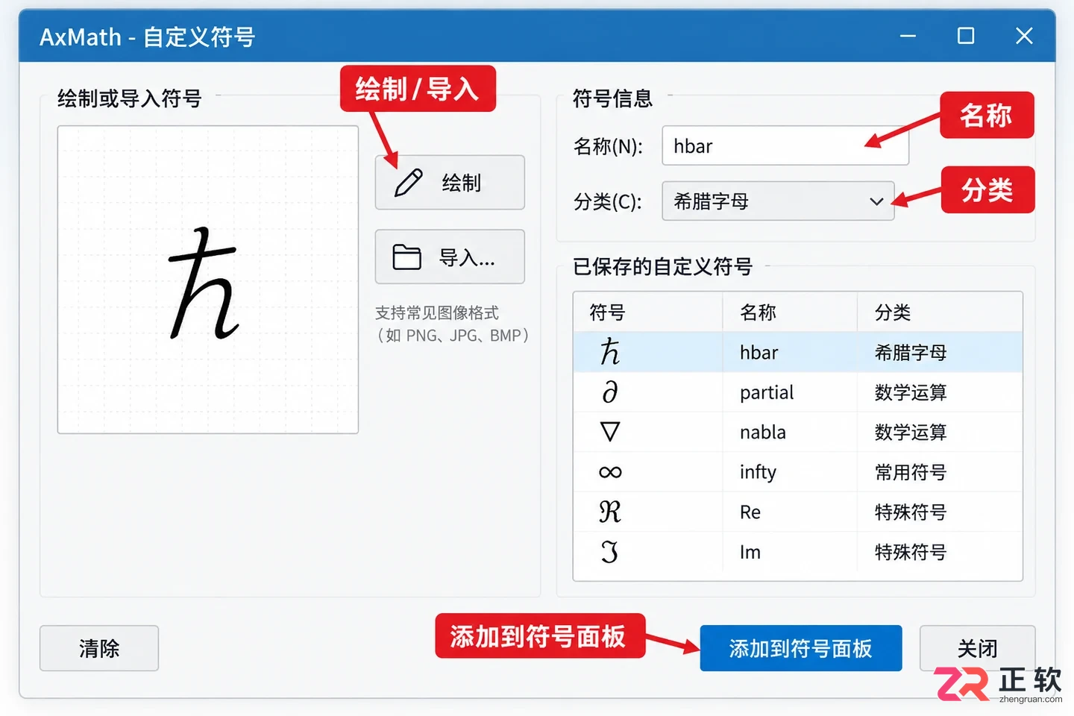Click the chevron arrow of the 希腊字母 combo box
1074x716 pixels.
[876, 201]
